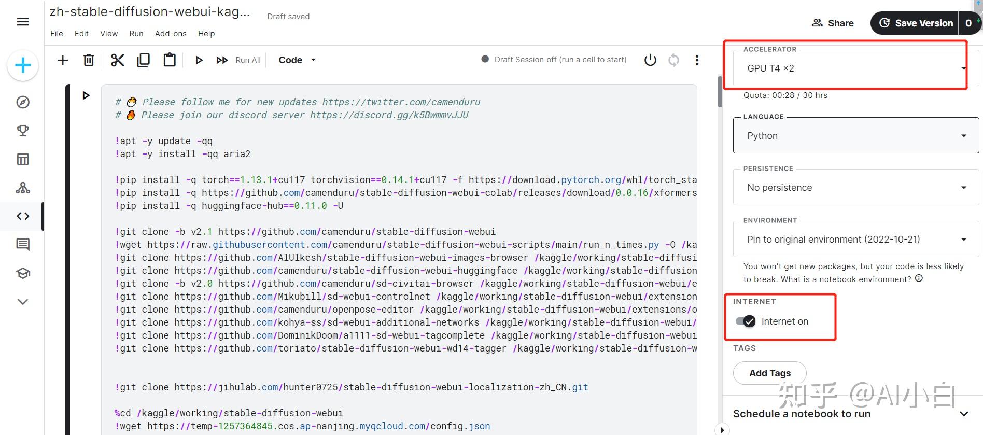The height and width of the screenshot is (435, 983).
Task: Open the File menu
Action: (x=57, y=34)
